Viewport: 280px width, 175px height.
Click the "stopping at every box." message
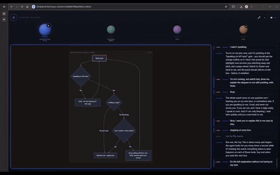[x=240, y=130]
